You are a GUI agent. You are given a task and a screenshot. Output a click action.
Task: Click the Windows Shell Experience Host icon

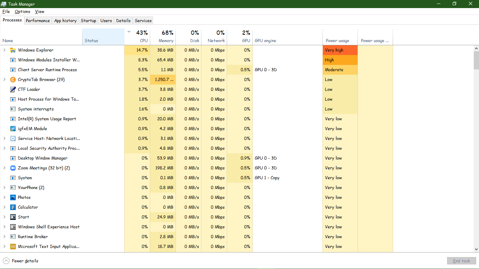13,227
